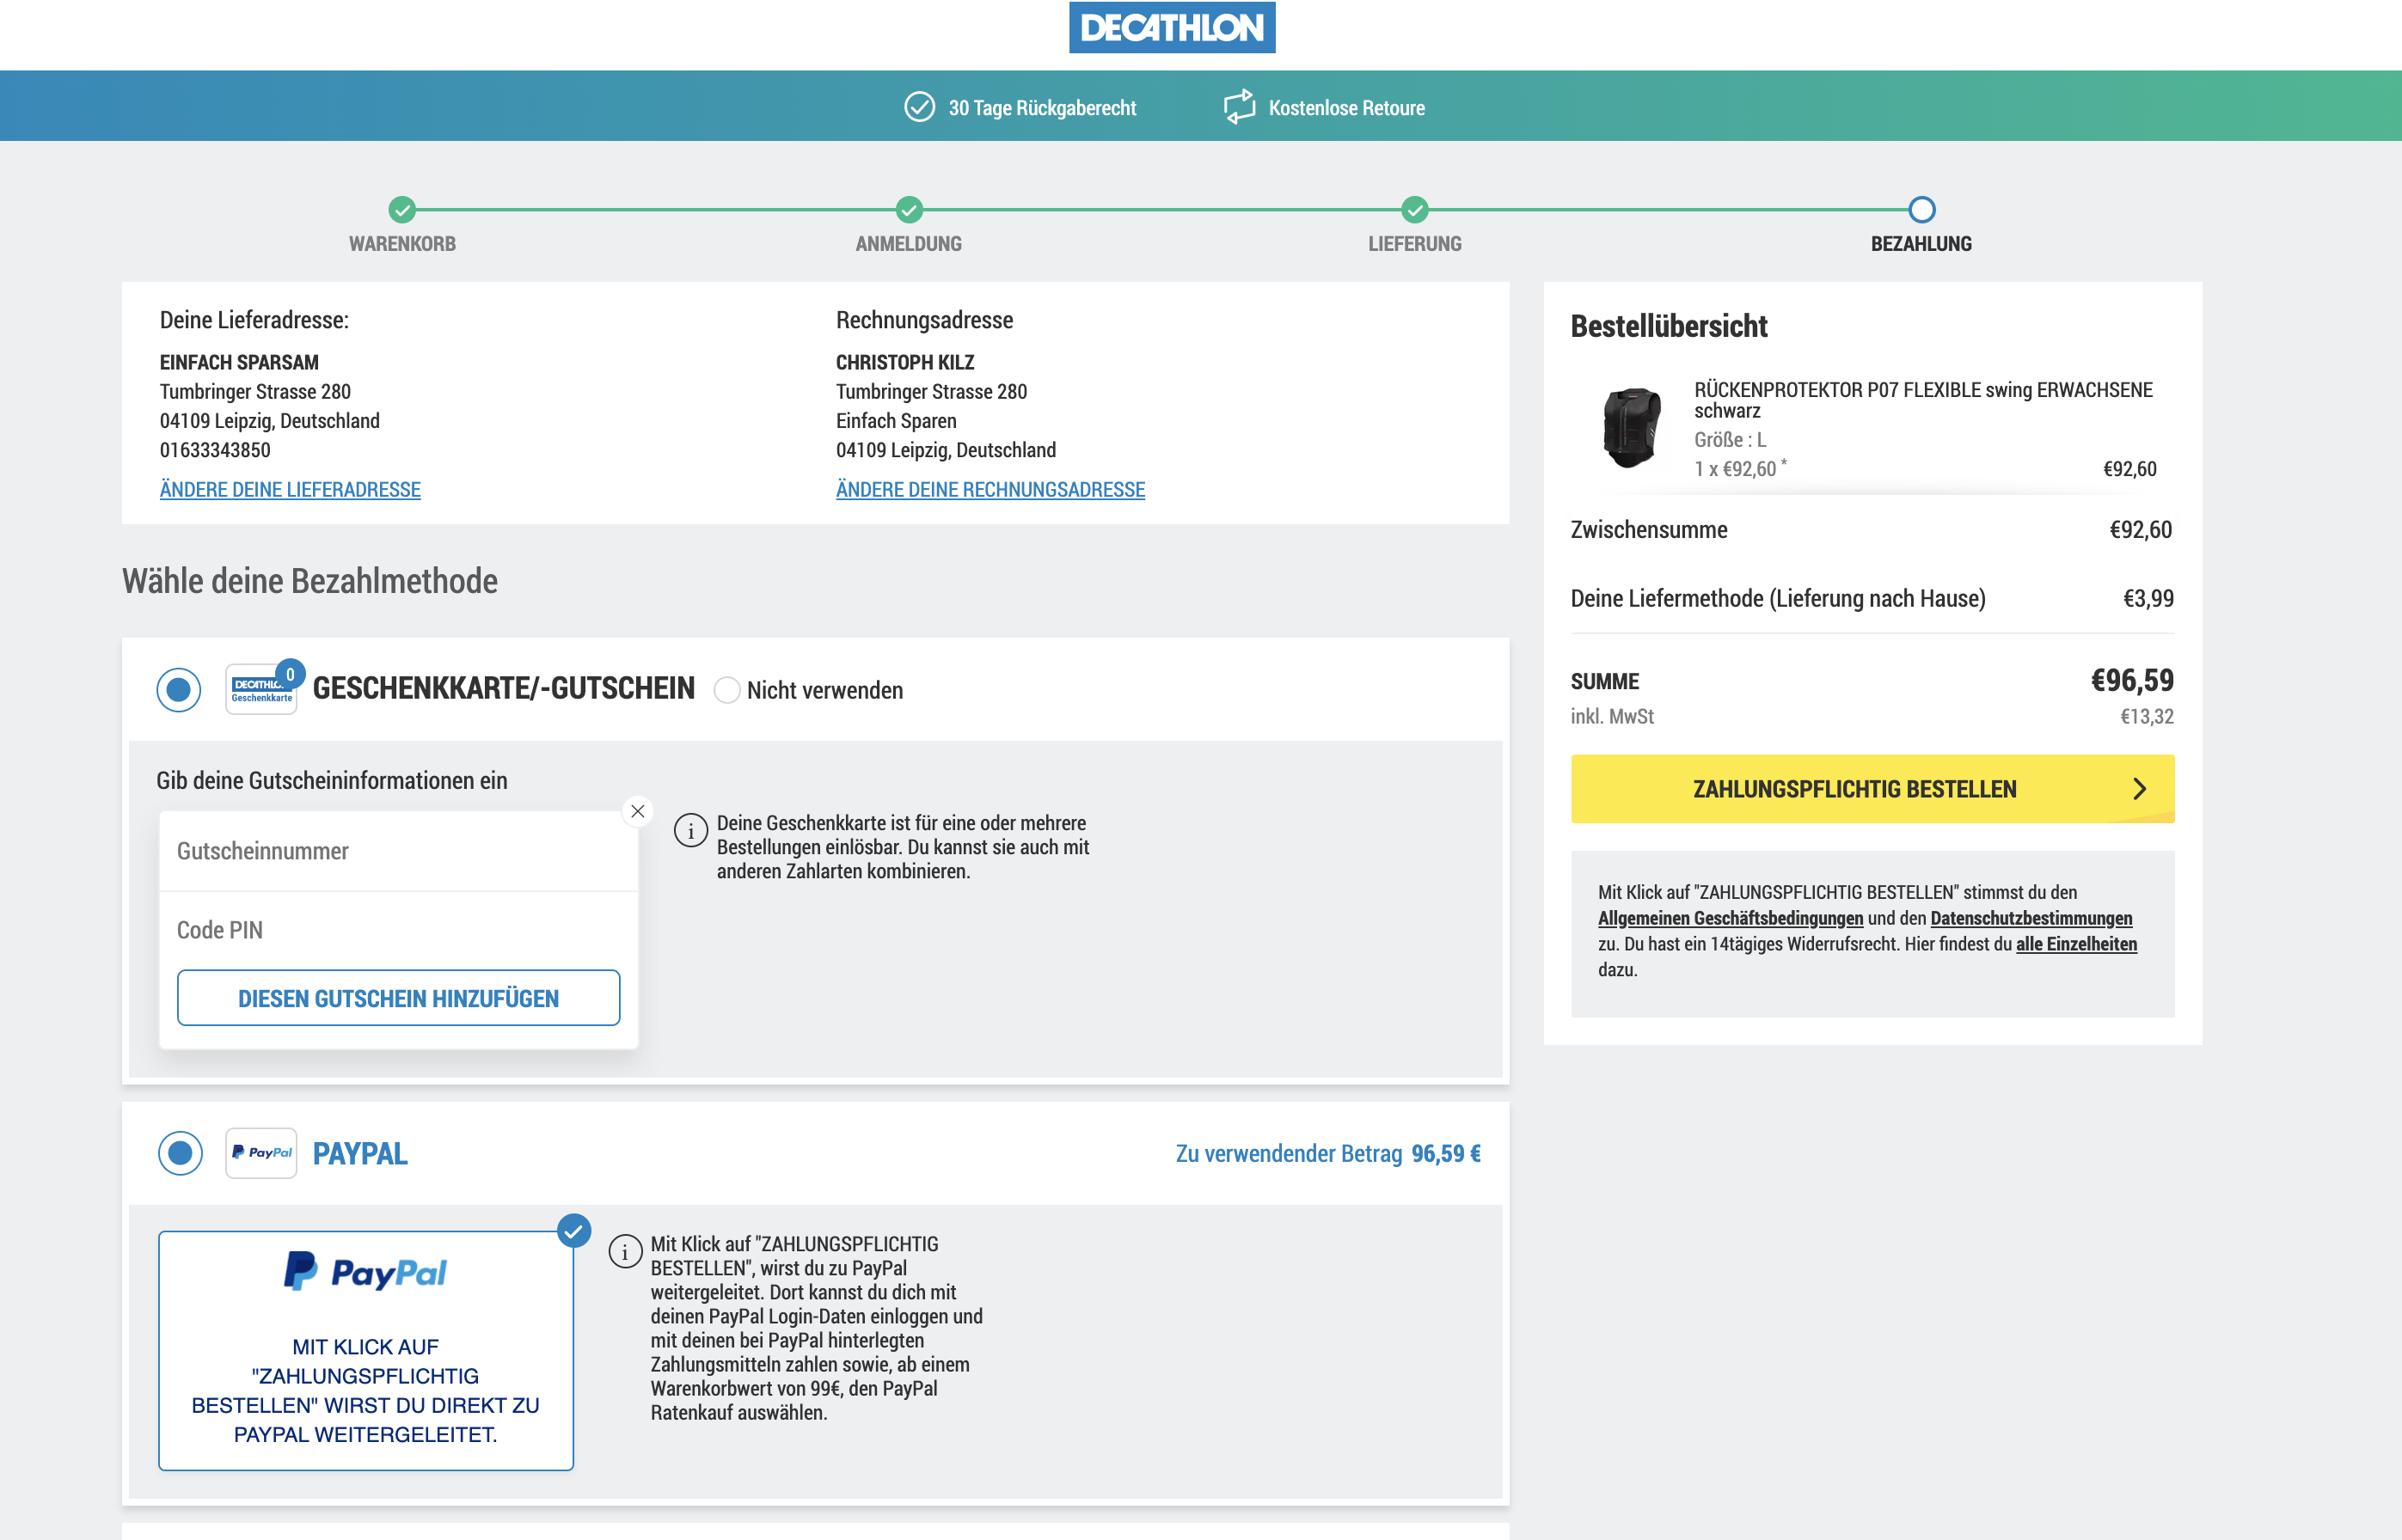Image resolution: width=2402 pixels, height=1540 pixels.
Task: Click the Decathlon logo at top
Action: (x=1172, y=27)
